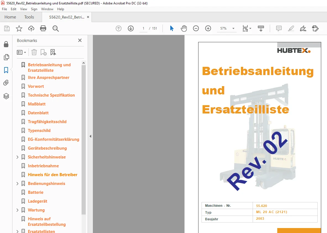The height and width of the screenshot is (233, 327).
Task: Expand the Bedienungshinweis bookmark
Action: (17, 183)
